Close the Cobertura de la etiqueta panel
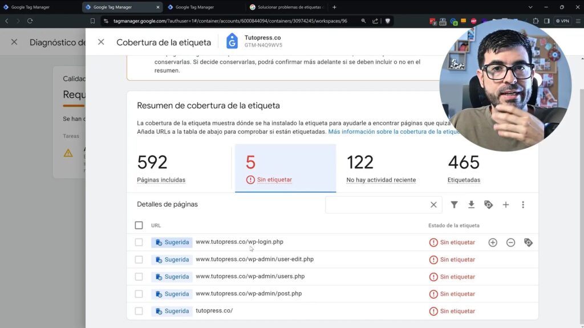 pos(101,42)
